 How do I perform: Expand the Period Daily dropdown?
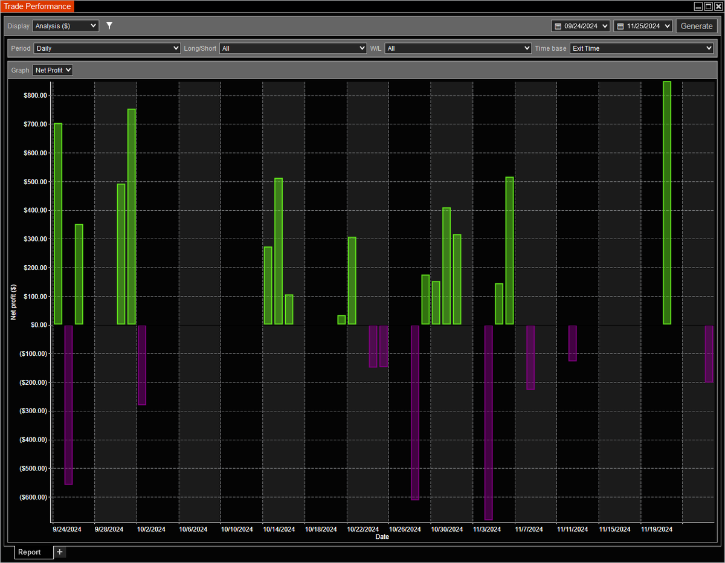pyautogui.click(x=107, y=48)
